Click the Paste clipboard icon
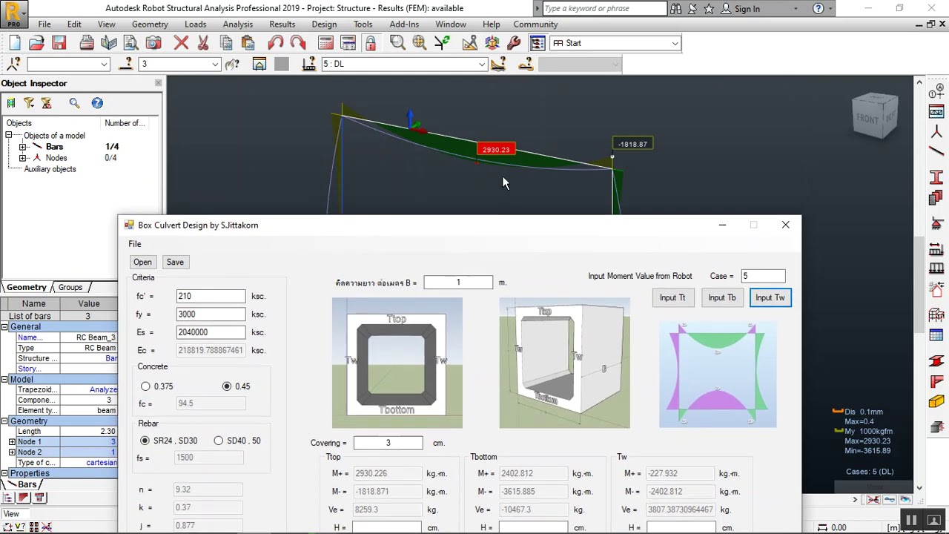This screenshot has width=949, height=534. coord(248,43)
